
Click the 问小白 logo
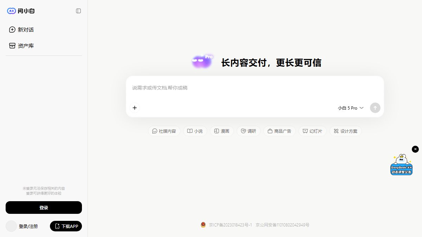pyautogui.click(x=21, y=11)
